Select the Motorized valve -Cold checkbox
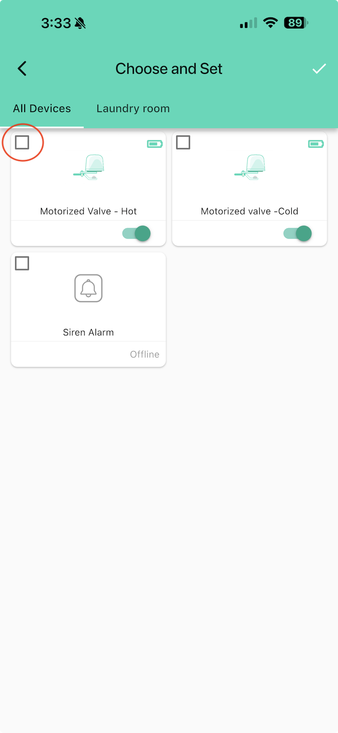 tap(183, 143)
